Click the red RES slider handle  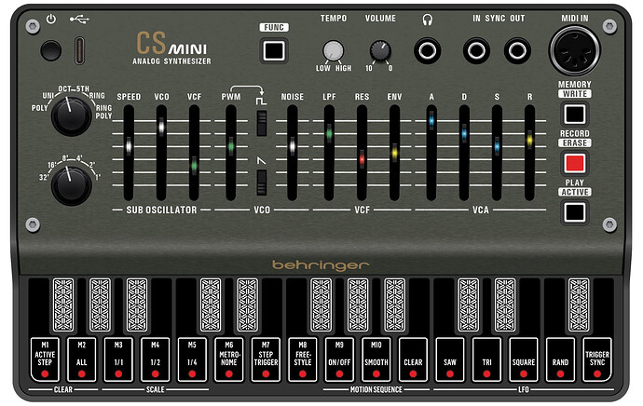362,159
